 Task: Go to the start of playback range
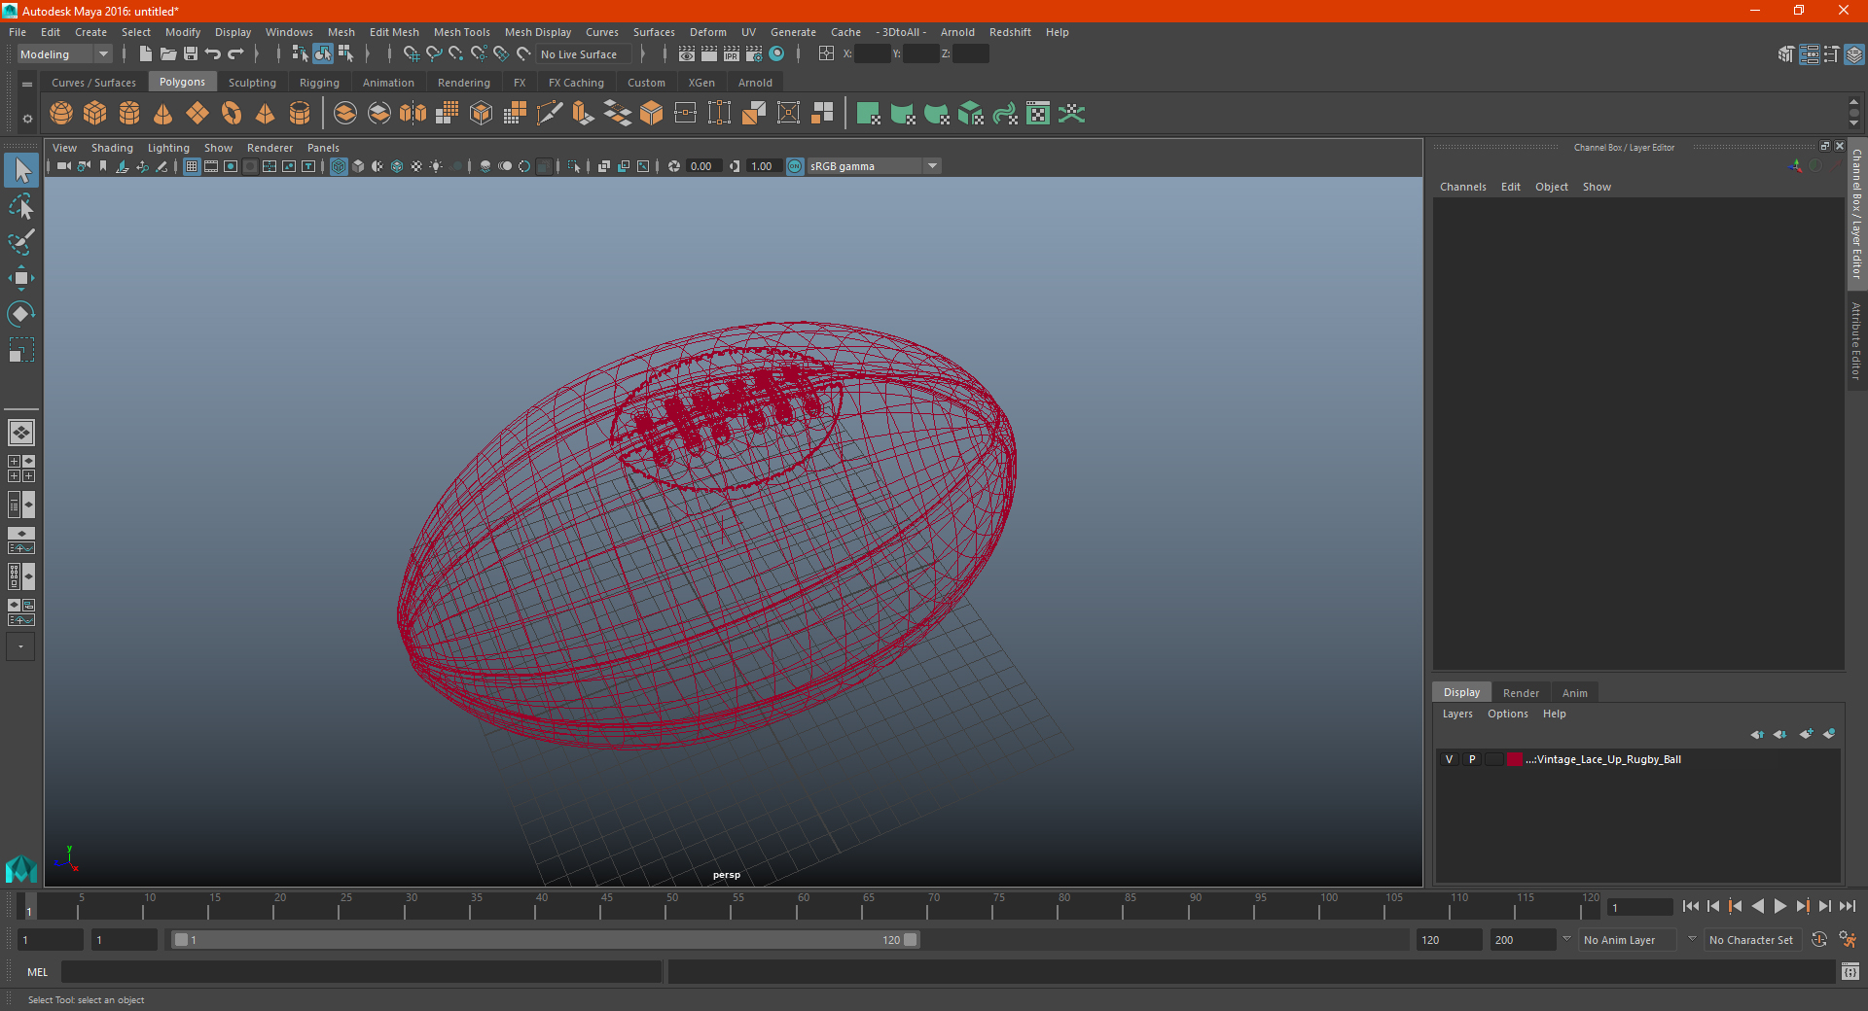point(1691,906)
